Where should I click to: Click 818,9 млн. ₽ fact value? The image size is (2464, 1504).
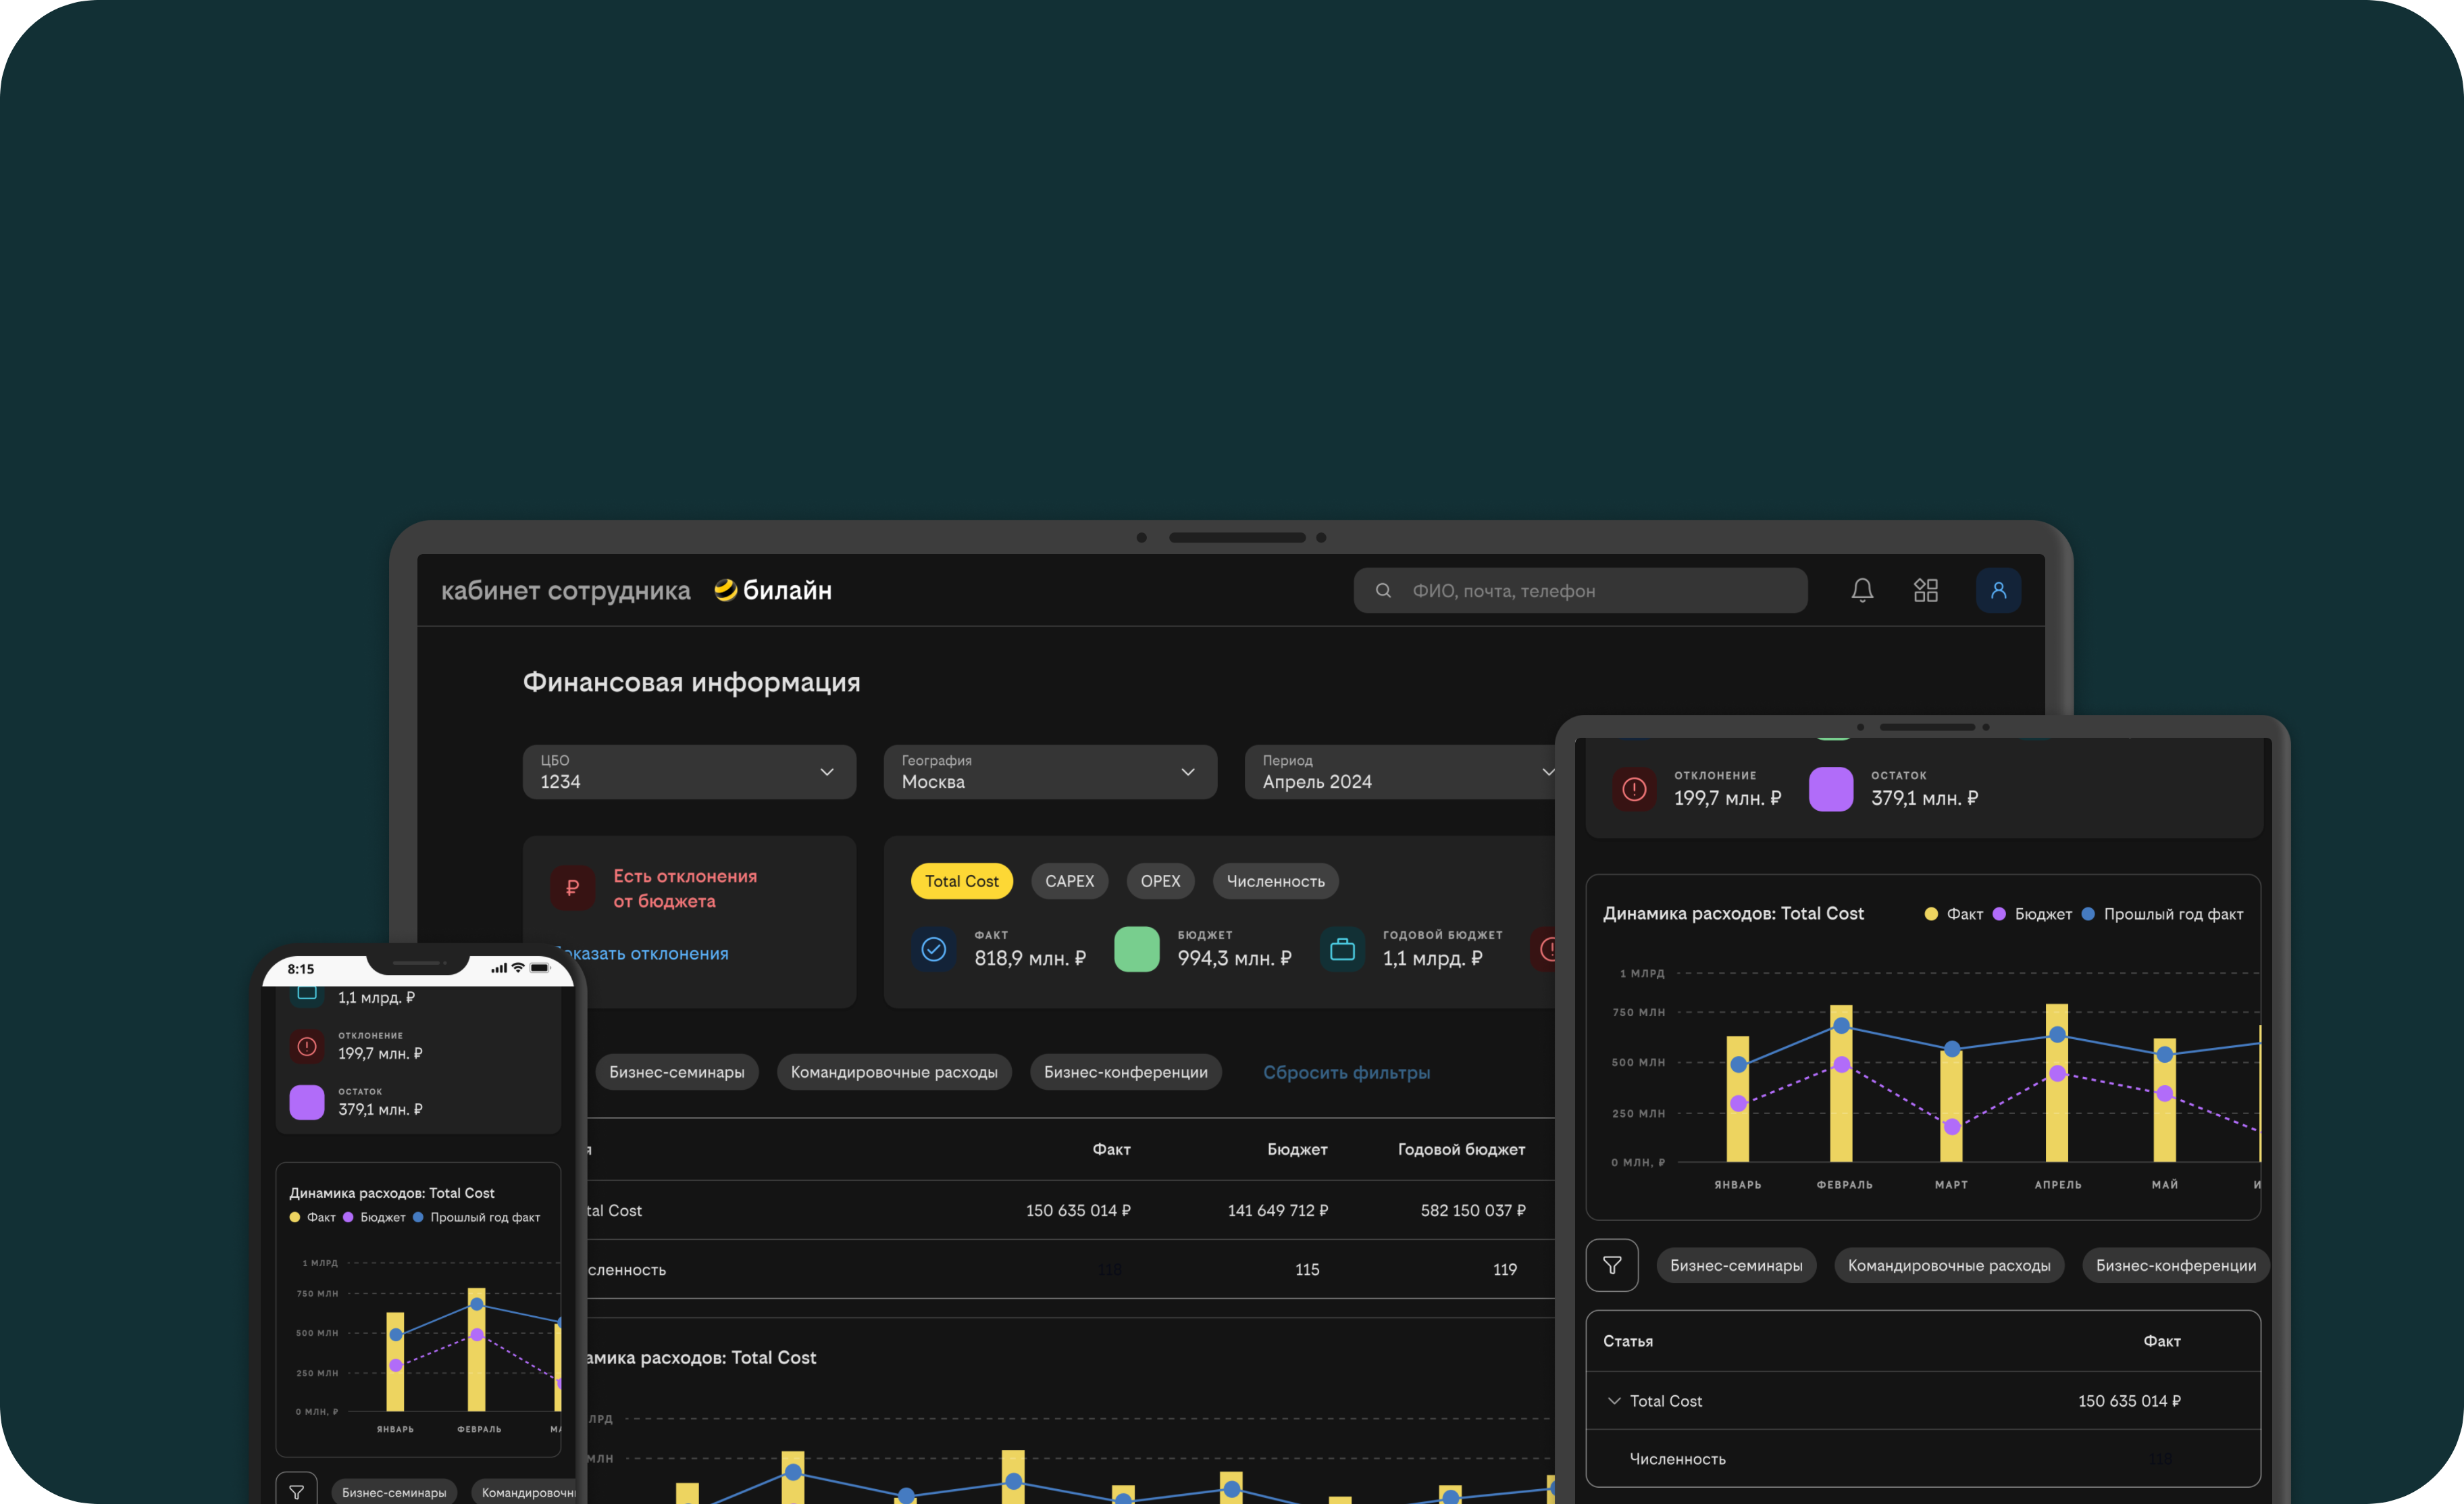pos(1030,958)
